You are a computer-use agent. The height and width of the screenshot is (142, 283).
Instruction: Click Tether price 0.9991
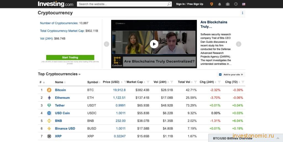[x=120, y=105]
